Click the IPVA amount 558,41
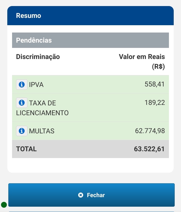Image resolution: width=181 pixels, height=212 pixels. pyautogui.click(x=155, y=84)
